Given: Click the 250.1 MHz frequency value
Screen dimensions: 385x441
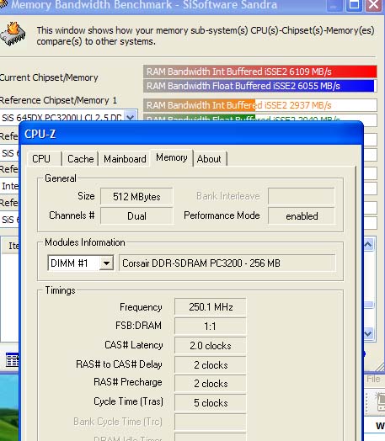Looking at the screenshot, I should 211,306.
